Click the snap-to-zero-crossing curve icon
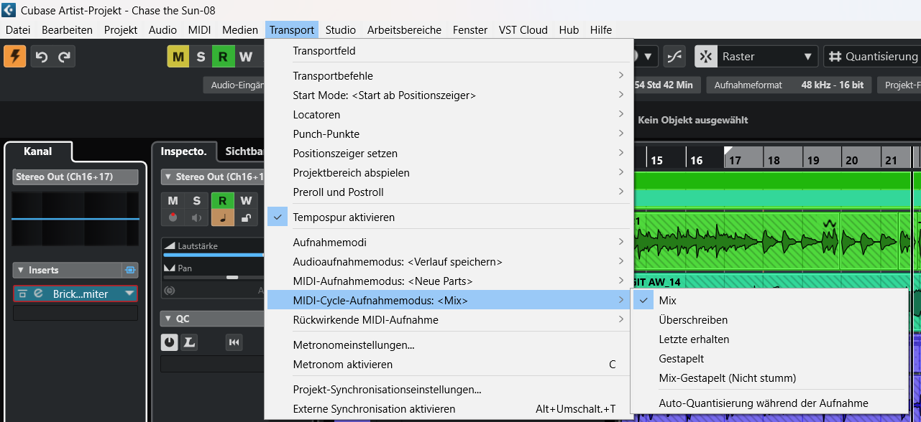The height and width of the screenshot is (422, 921). click(x=674, y=57)
